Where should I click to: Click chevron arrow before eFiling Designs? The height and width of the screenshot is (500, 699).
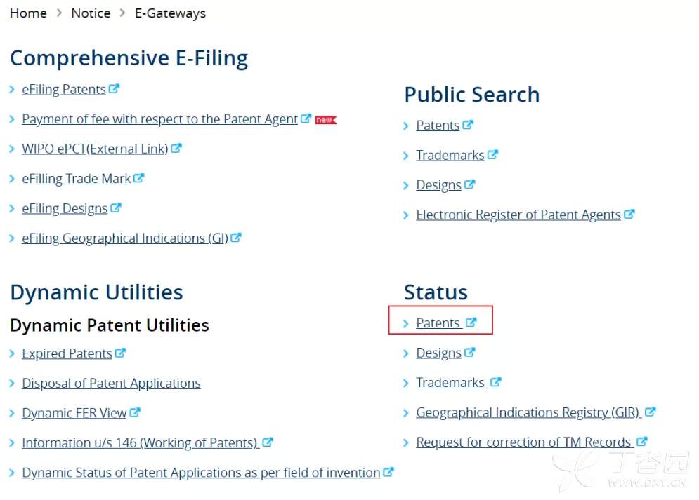(x=13, y=208)
